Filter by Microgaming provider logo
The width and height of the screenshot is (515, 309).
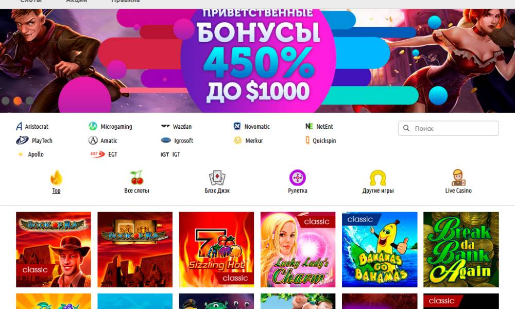[93, 126]
